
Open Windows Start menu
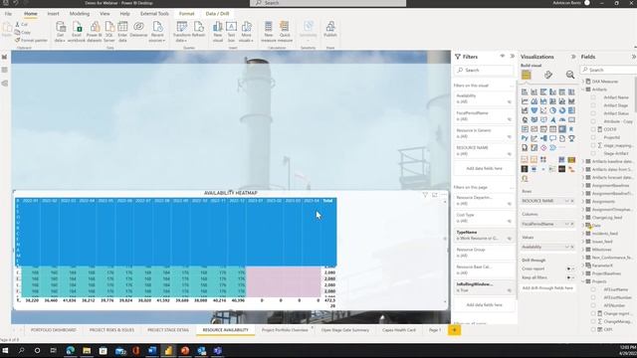[5, 350]
